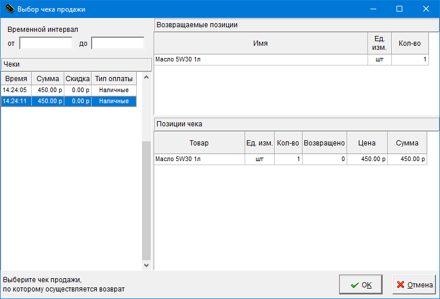Click the Цена column header
The height and width of the screenshot is (299, 440).
tap(366, 143)
